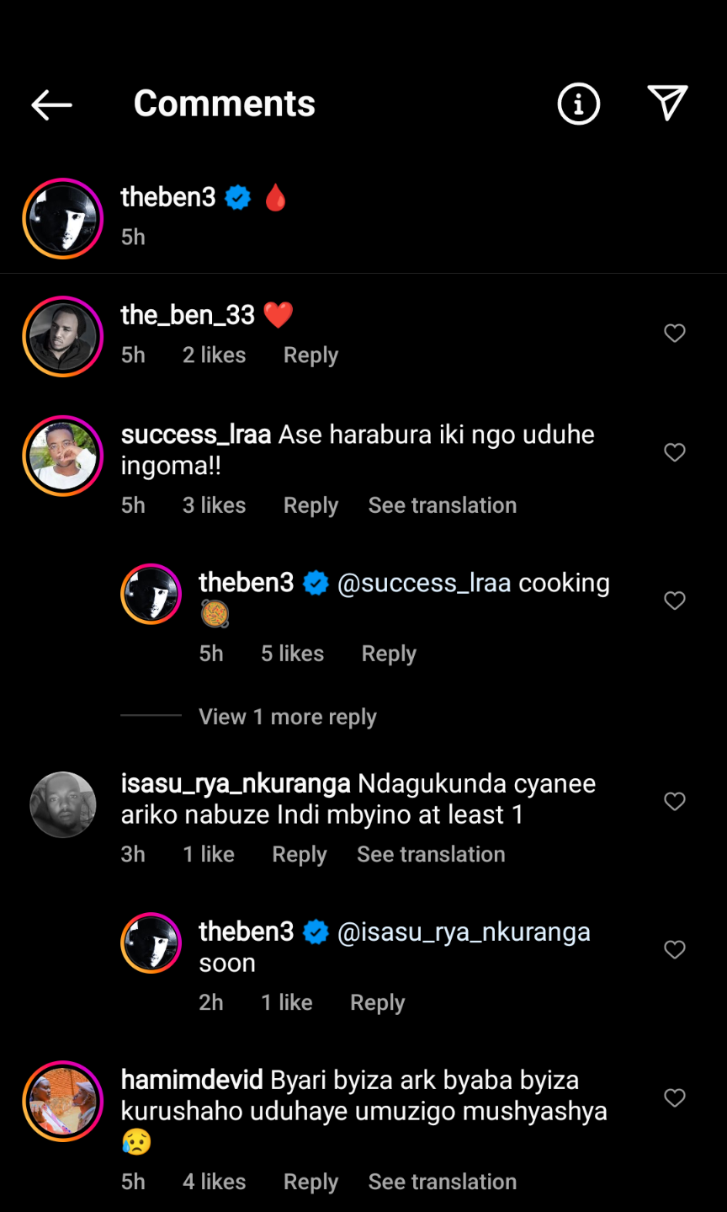Viewport: 727px width, 1212px height.
Task: Open theben3's profile picture in the caption
Action: click(63, 218)
